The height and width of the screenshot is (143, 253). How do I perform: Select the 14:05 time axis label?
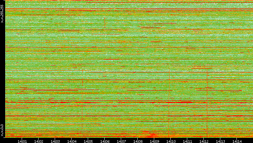pos(88,141)
